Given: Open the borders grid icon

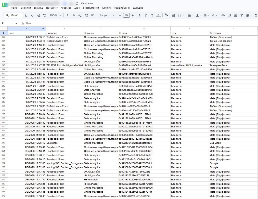Looking at the screenshot, I should (x=173, y=15).
